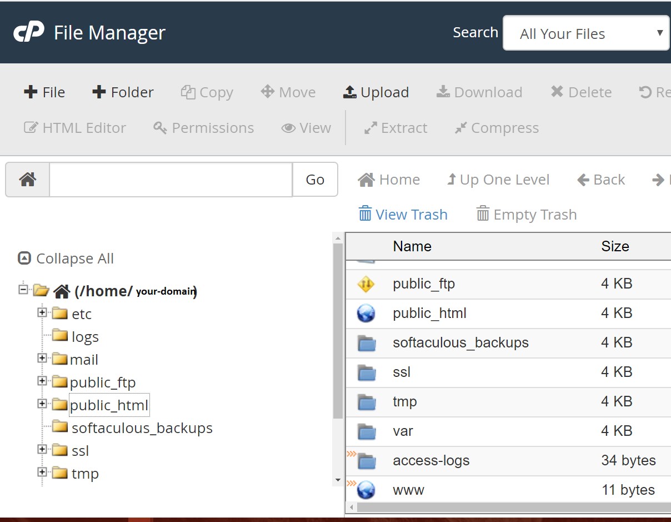Select the Extract tool
The image size is (671, 522).
[x=395, y=128]
